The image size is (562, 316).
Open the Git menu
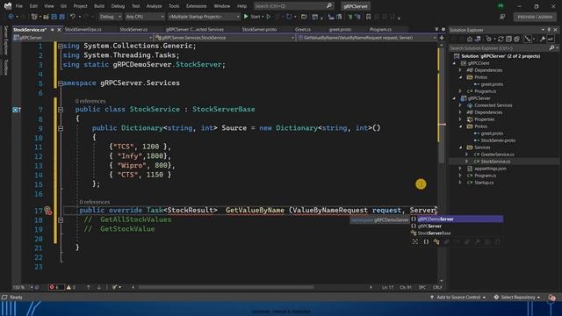tap(63, 6)
